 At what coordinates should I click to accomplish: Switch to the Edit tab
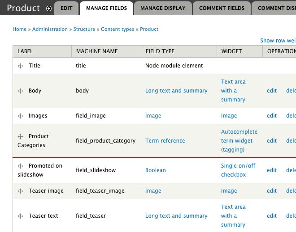pyautogui.click(x=66, y=8)
